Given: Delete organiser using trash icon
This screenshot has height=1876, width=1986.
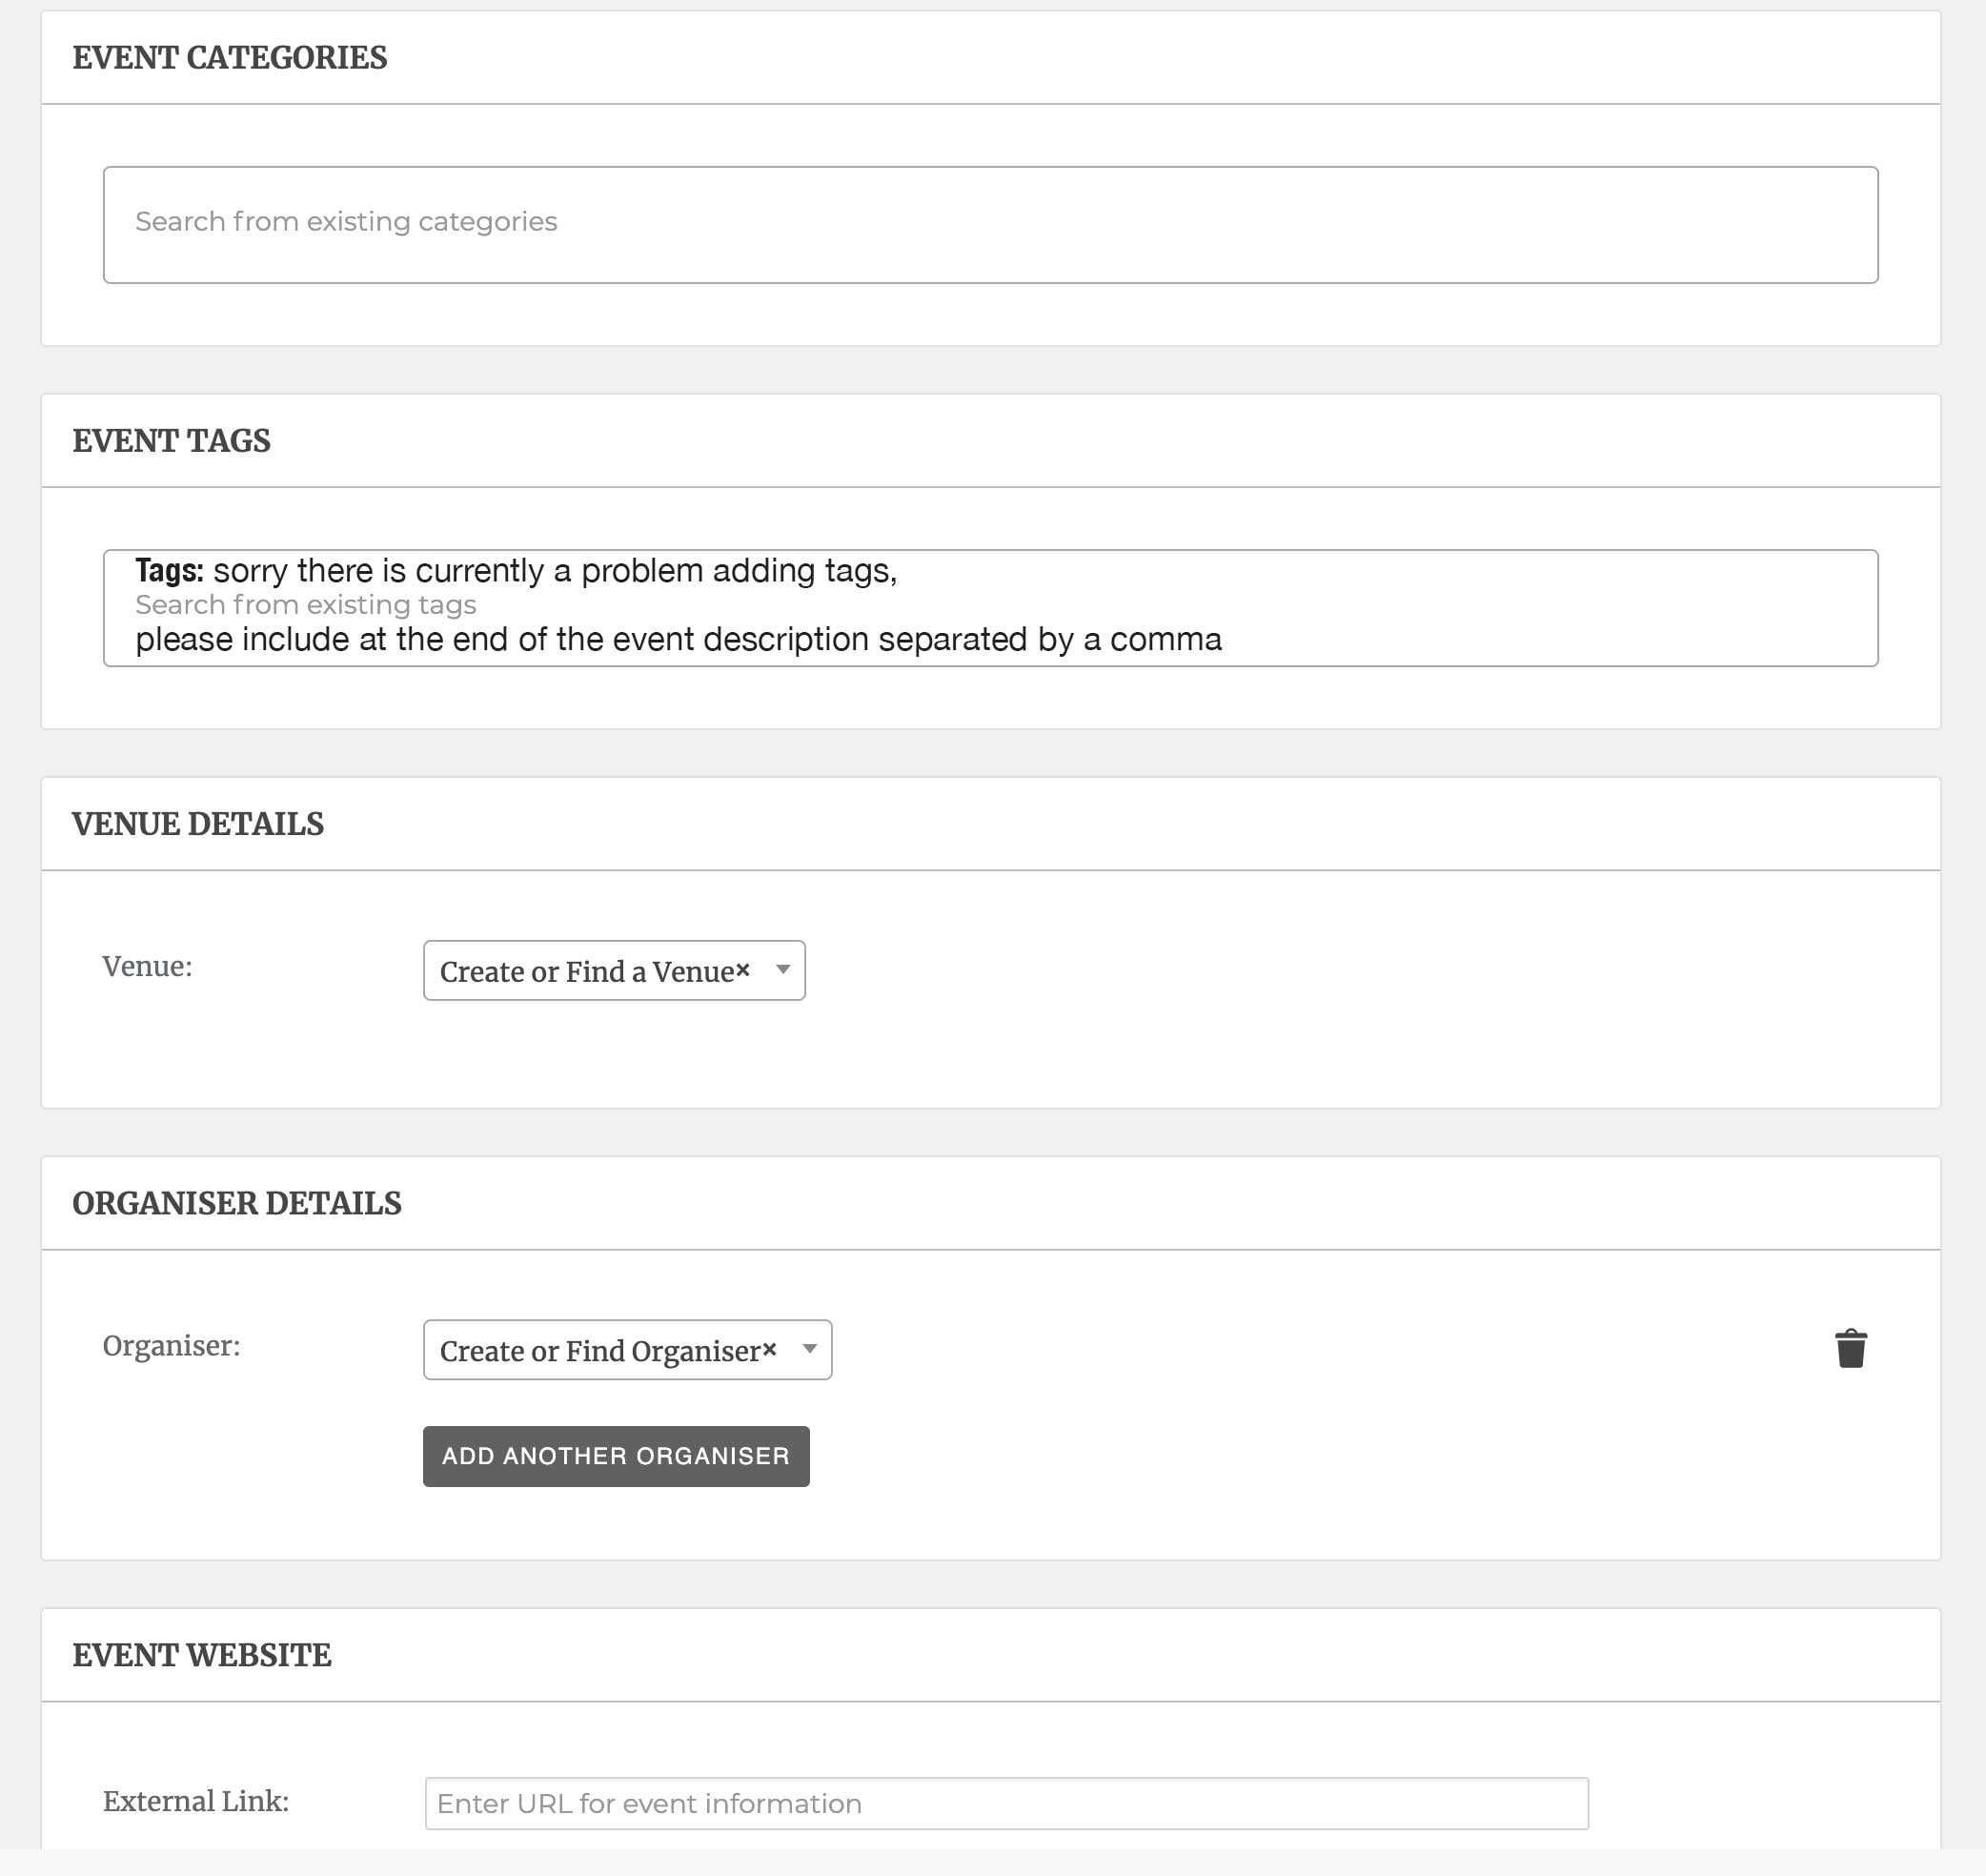Looking at the screenshot, I should (x=1850, y=1348).
